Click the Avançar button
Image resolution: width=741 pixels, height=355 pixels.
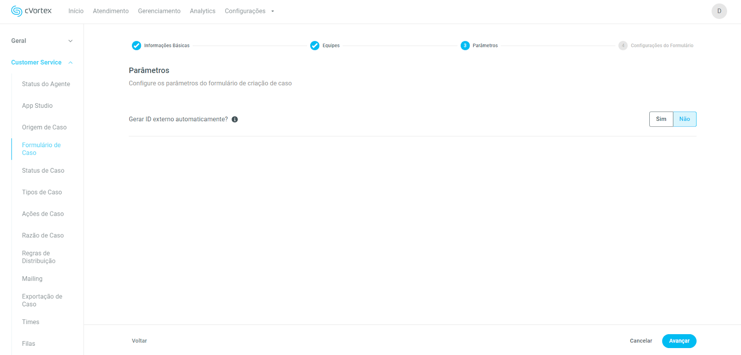(x=679, y=341)
